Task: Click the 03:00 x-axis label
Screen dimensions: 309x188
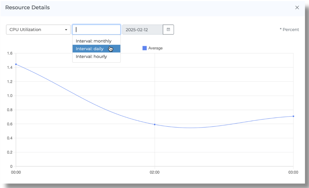Action: point(293,172)
